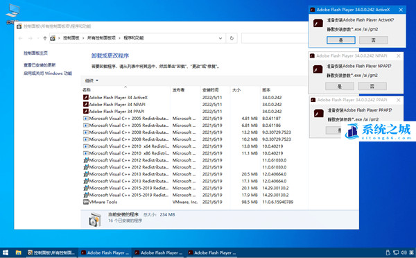Select the version 8.0.61187 cell
Screen dimensions: 416x258
271,119
